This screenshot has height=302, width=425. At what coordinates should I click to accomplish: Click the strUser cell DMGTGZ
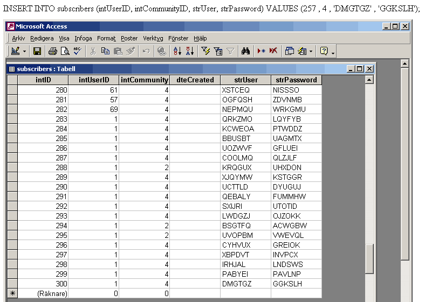[x=245, y=284]
